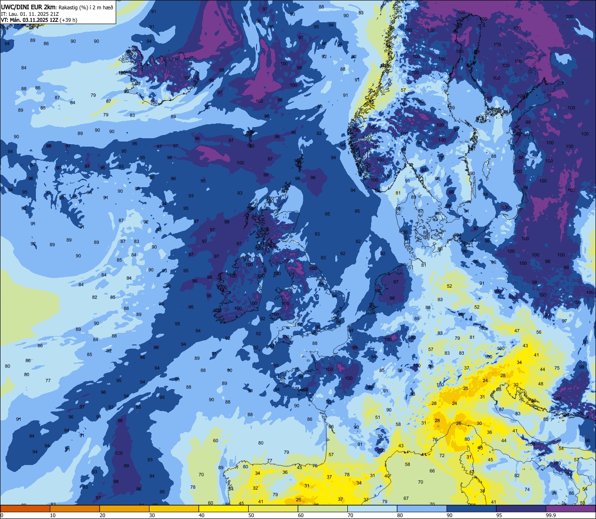Viewport: 596px width, 519px height.
Task: Click the legend swatch between 95 and 99.9
Action: [521, 508]
